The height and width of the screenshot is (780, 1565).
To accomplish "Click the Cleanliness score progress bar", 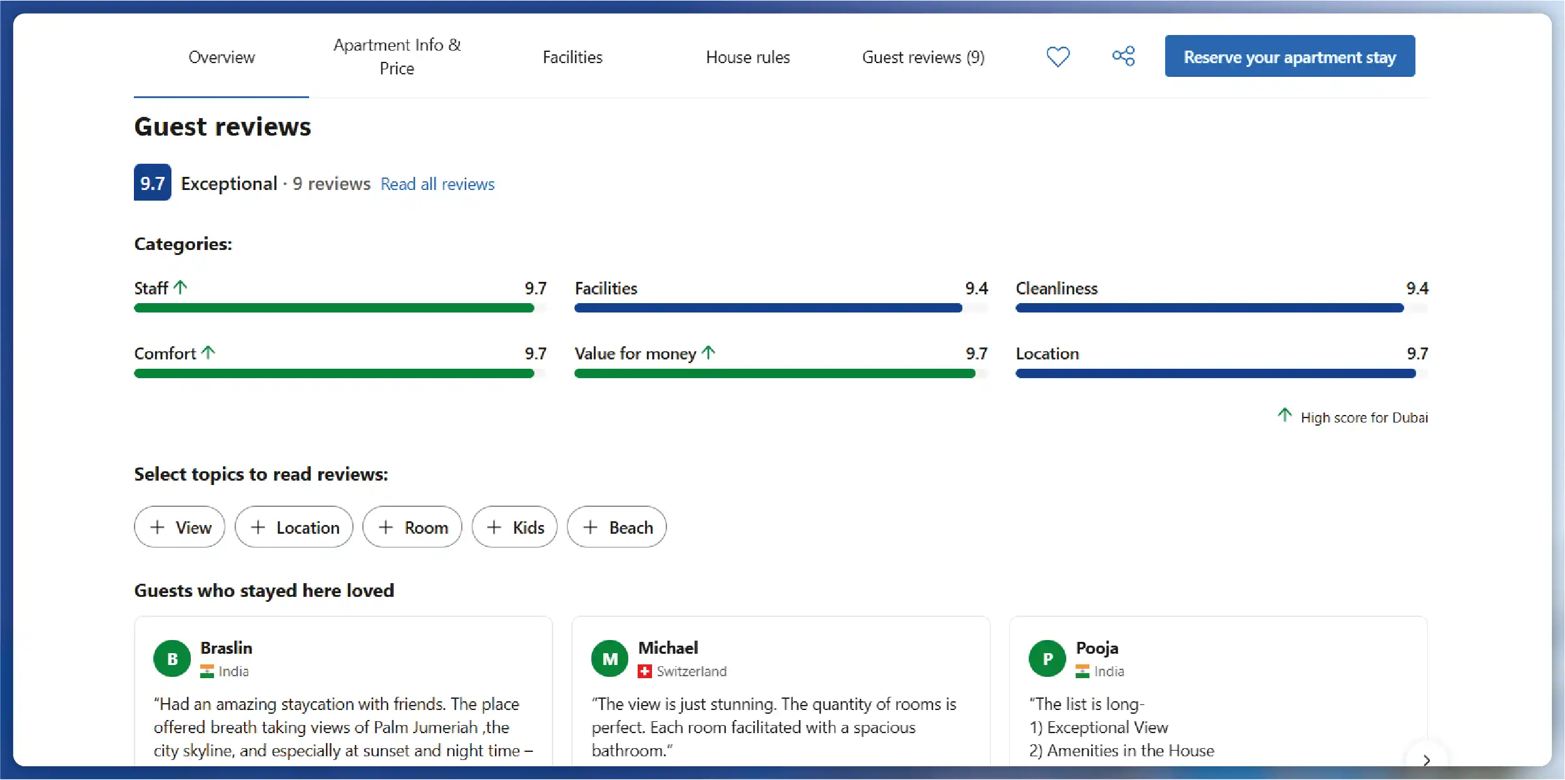I will [x=1221, y=308].
